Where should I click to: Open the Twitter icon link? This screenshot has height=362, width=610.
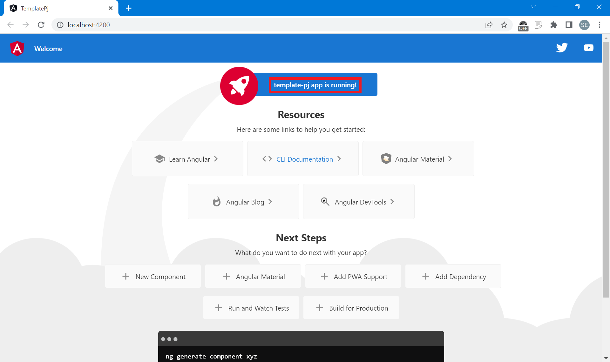click(x=562, y=48)
